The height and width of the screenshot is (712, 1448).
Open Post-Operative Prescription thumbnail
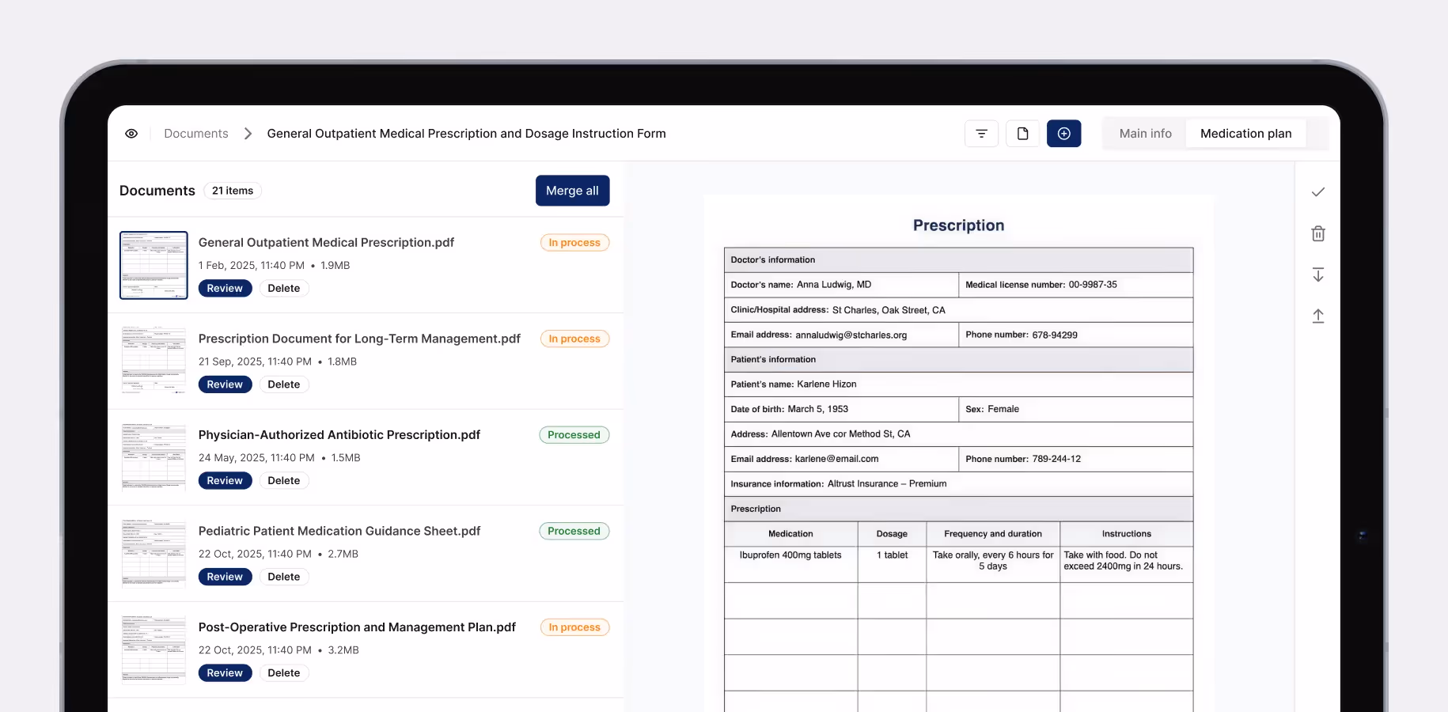point(154,650)
